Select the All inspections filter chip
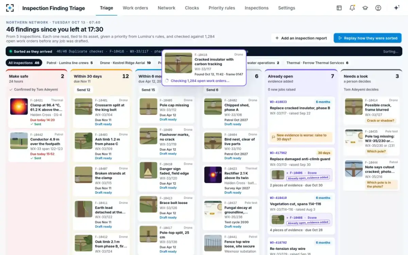Viewport: 408px width, 255px height. tap(24, 63)
